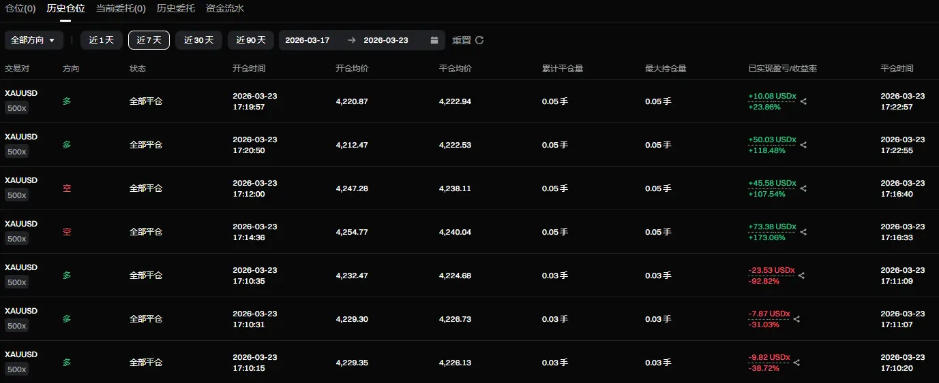Click the 累计平仓量 column header
The image size is (939, 383).
[563, 69]
